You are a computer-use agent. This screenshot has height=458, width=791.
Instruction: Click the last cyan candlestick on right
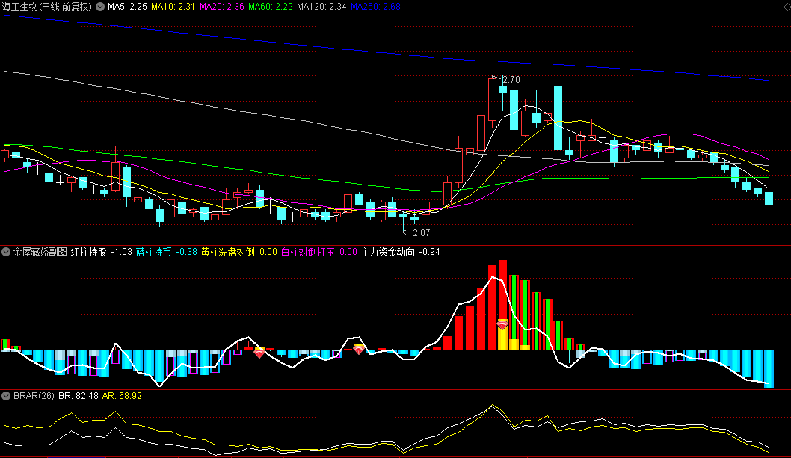pyautogui.click(x=769, y=198)
